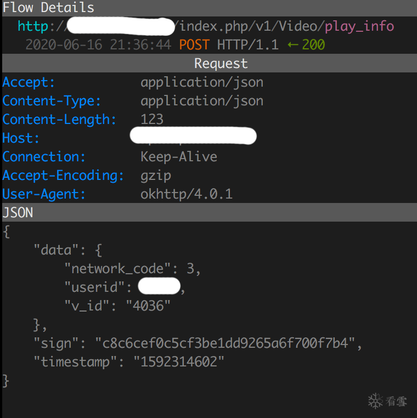Screen dimensions: 417x418
Task: Click the green response arrow before 200
Action: point(292,44)
